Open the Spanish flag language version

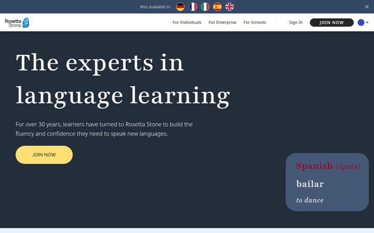tap(217, 7)
